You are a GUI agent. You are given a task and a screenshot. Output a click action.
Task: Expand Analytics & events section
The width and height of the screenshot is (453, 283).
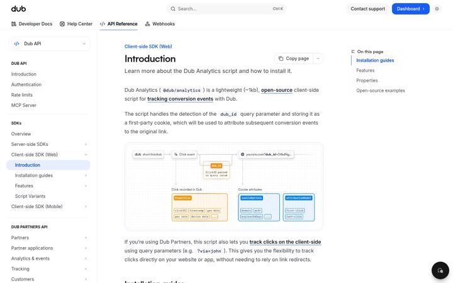(x=86, y=258)
